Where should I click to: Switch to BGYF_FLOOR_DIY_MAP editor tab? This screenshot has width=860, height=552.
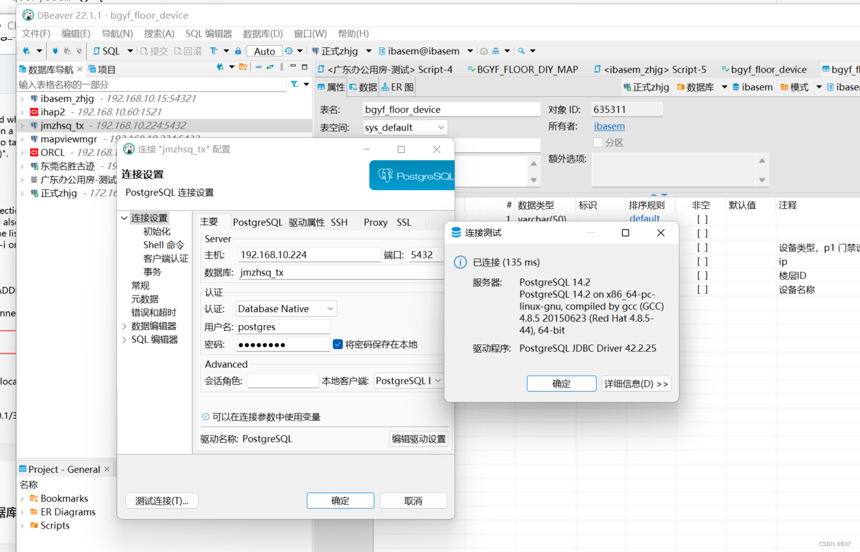(x=522, y=70)
